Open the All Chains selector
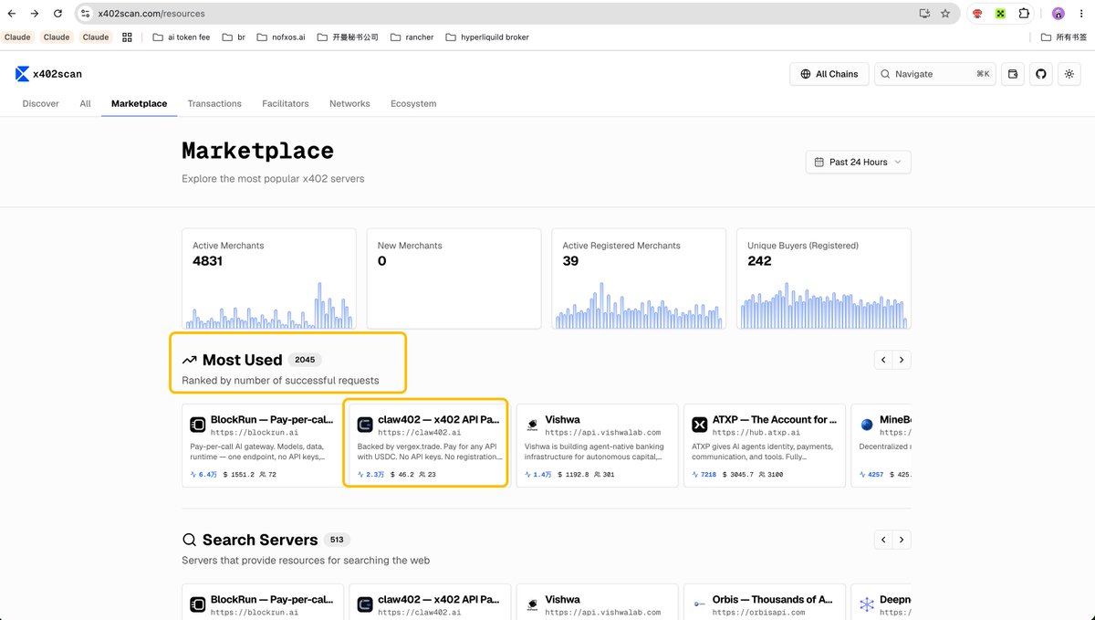This screenshot has width=1095, height=620. click(x=829, y=74)
